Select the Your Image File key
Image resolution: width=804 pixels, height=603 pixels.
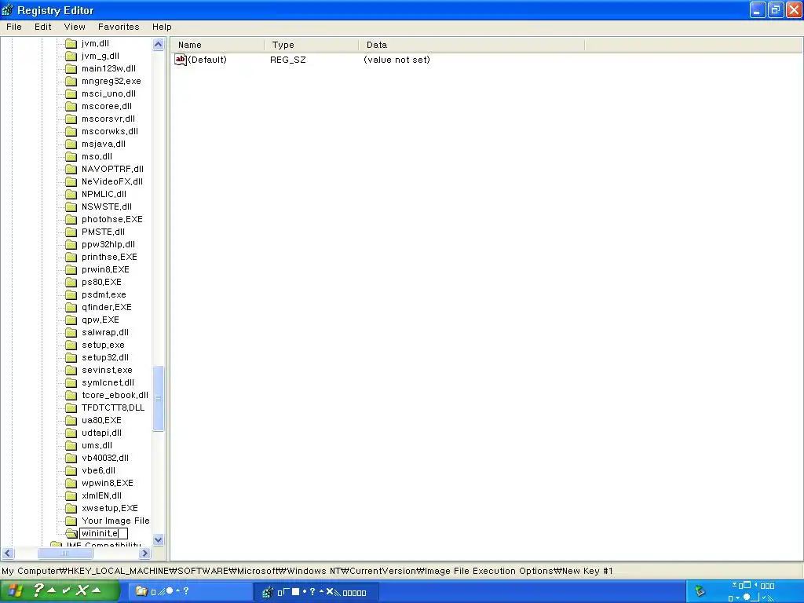coord(115,521)
